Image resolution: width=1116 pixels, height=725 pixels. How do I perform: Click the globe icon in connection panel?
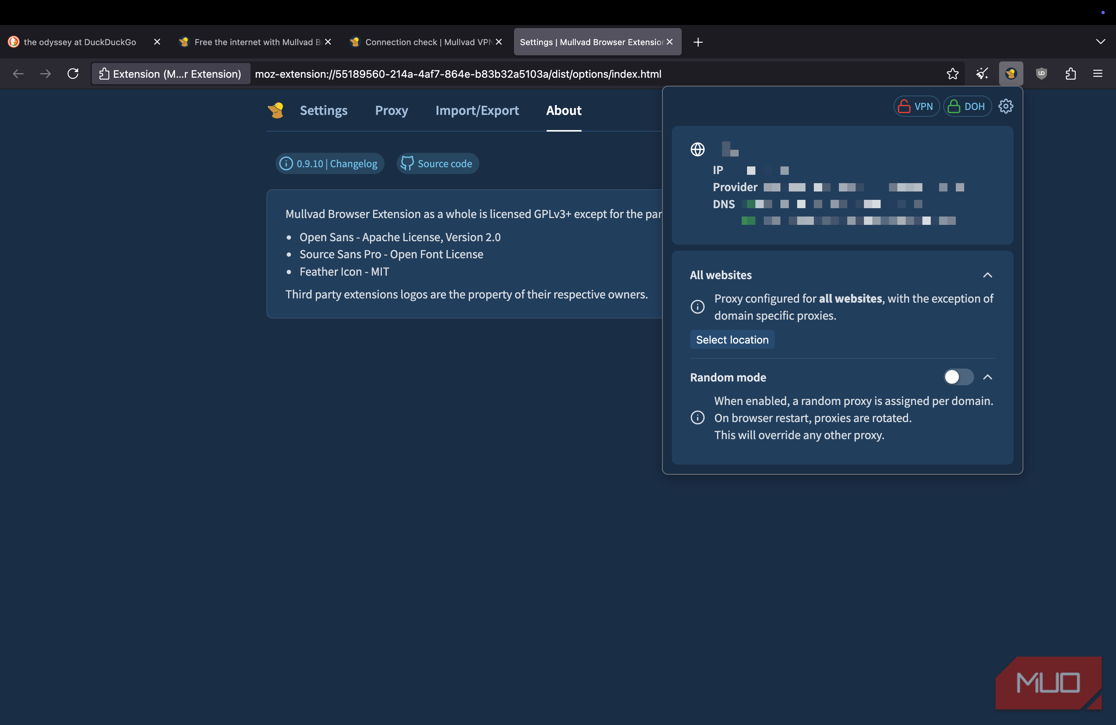(697, 149)
